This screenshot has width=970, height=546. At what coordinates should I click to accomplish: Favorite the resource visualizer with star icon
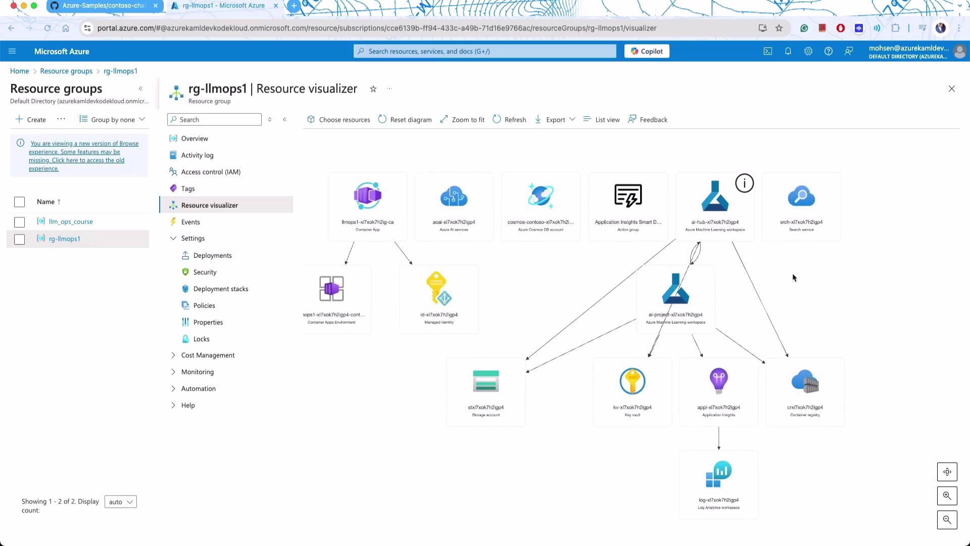373,89
